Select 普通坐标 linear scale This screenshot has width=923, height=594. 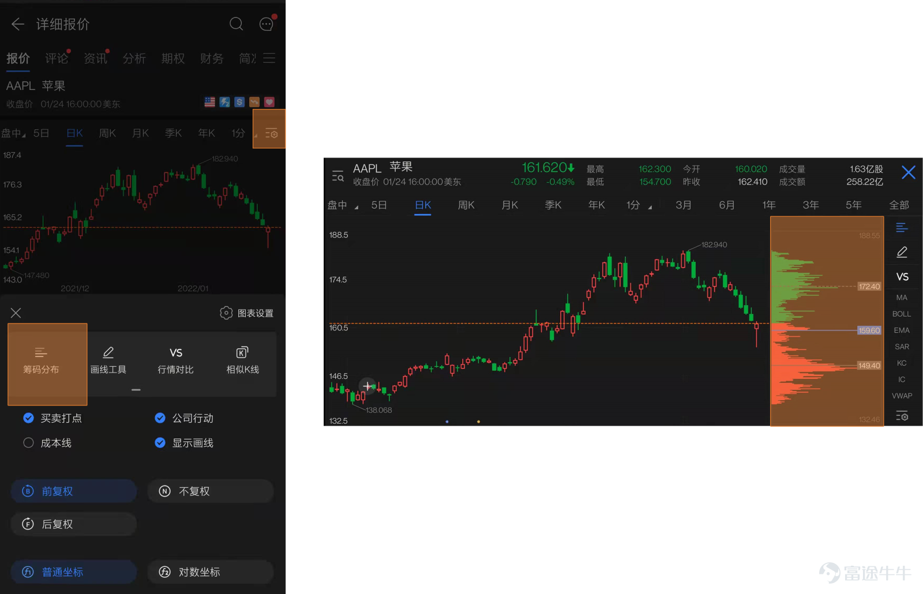tap(74, 572)
